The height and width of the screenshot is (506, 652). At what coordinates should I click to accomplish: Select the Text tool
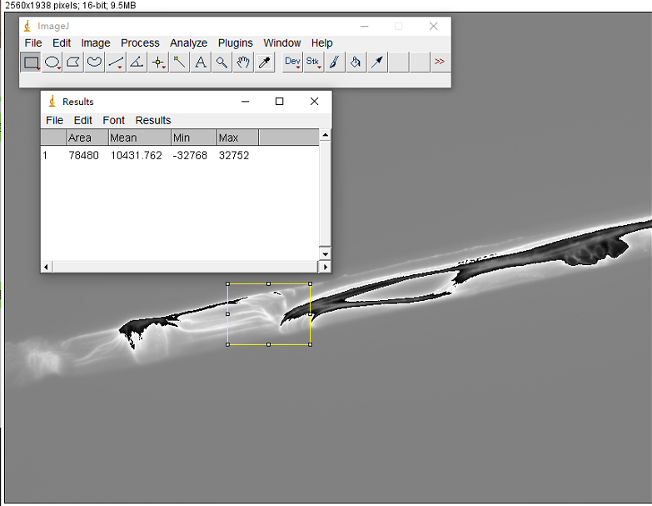point(201,62)
